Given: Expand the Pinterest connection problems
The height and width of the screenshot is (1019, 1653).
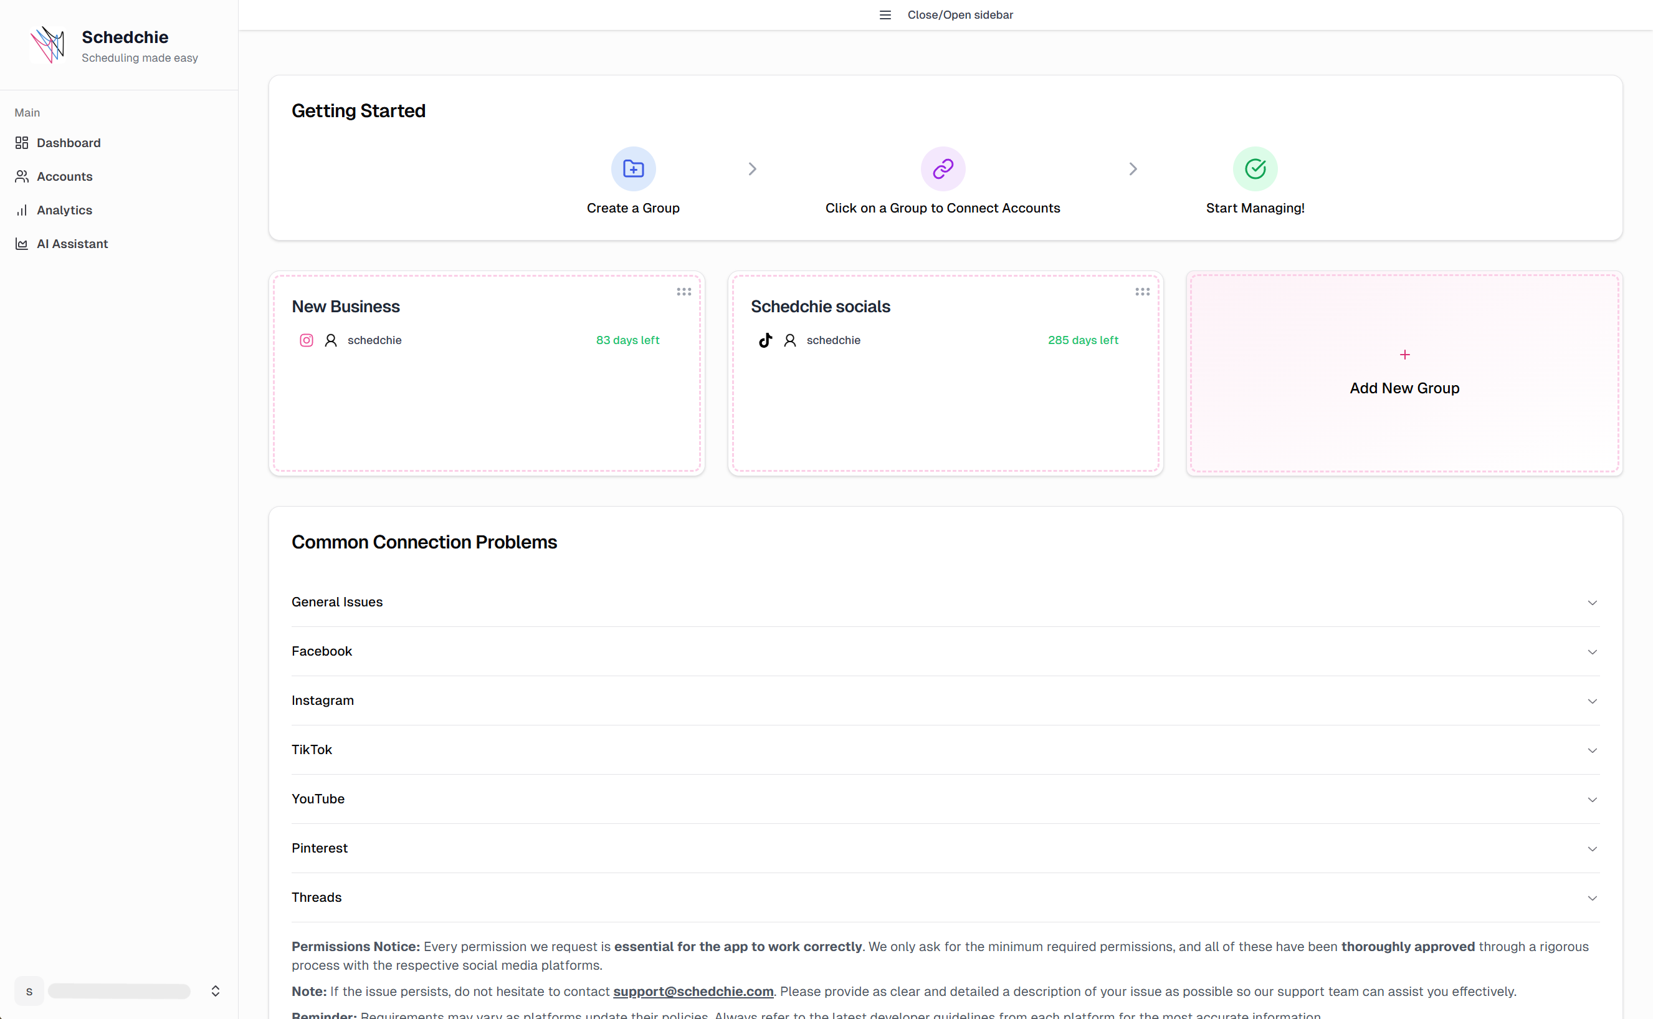Looking at the screenshot, I should tap(945, 848).
